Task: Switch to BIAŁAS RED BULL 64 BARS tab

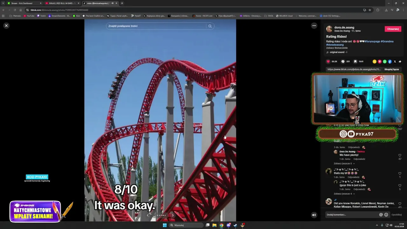Action: (x=62, y=3)
